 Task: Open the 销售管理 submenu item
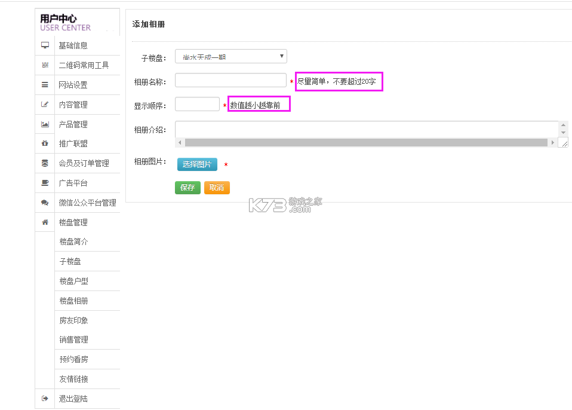tap(73, 339)
